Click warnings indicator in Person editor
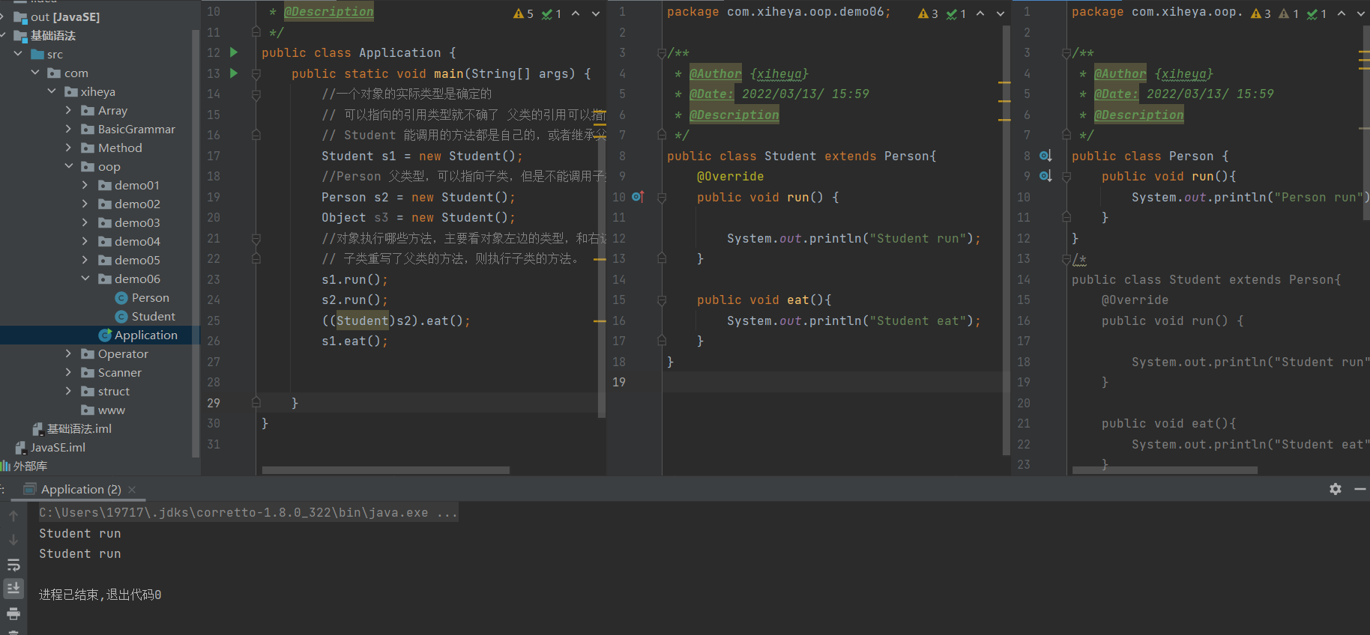This screenshot has width=1370, height=635. (1261, 13)
